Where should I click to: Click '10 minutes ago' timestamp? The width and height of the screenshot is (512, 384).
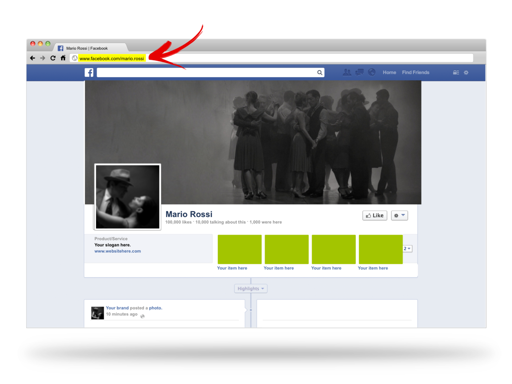(122, 314)
